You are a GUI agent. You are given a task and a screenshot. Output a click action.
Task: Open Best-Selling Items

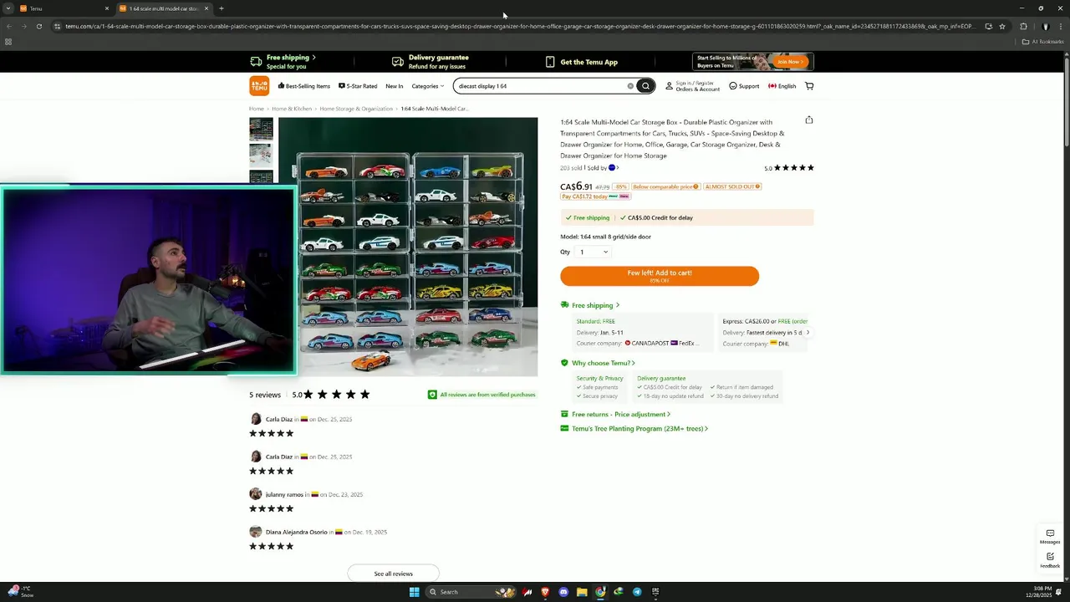click(304, 86)
